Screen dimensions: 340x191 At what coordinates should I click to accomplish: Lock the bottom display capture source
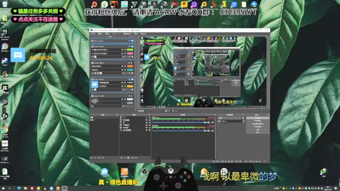(150, 130)
